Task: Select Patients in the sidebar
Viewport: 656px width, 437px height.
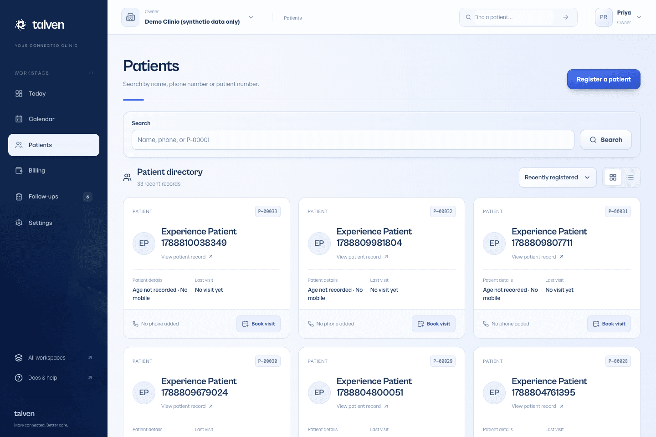Action: (54, 145)
